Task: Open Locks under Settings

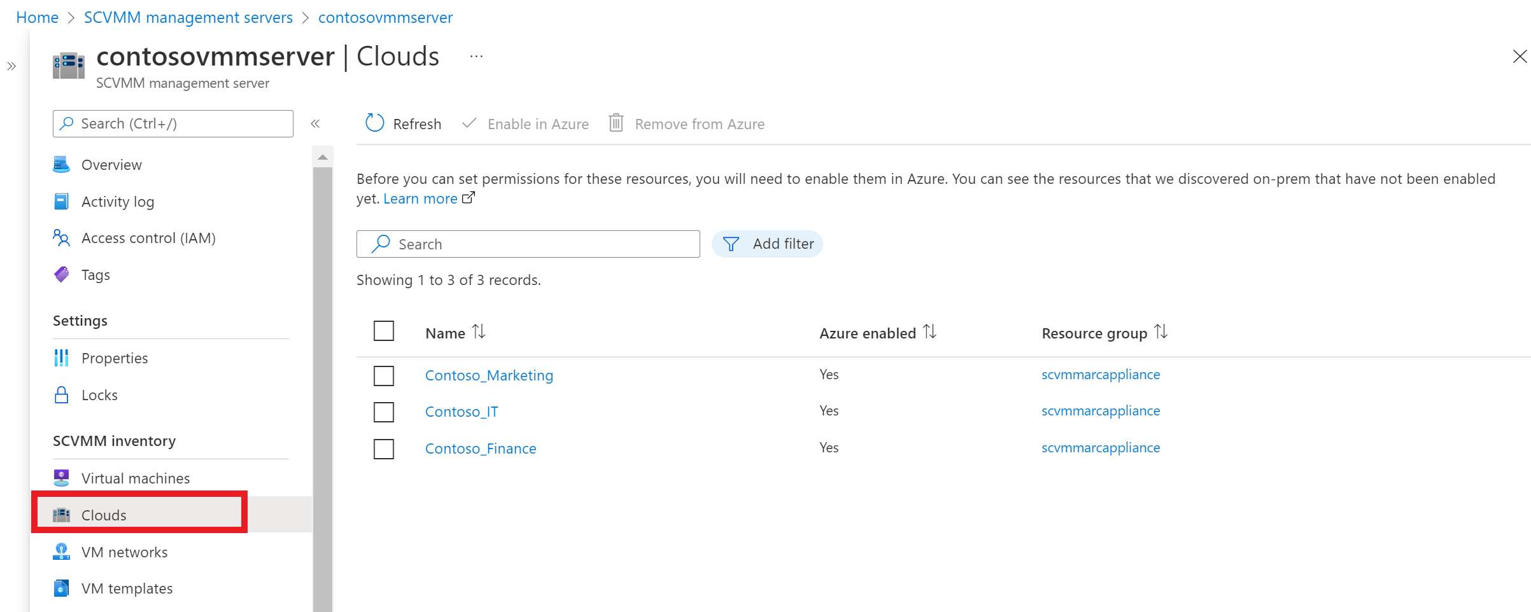Action: [99, 395]
